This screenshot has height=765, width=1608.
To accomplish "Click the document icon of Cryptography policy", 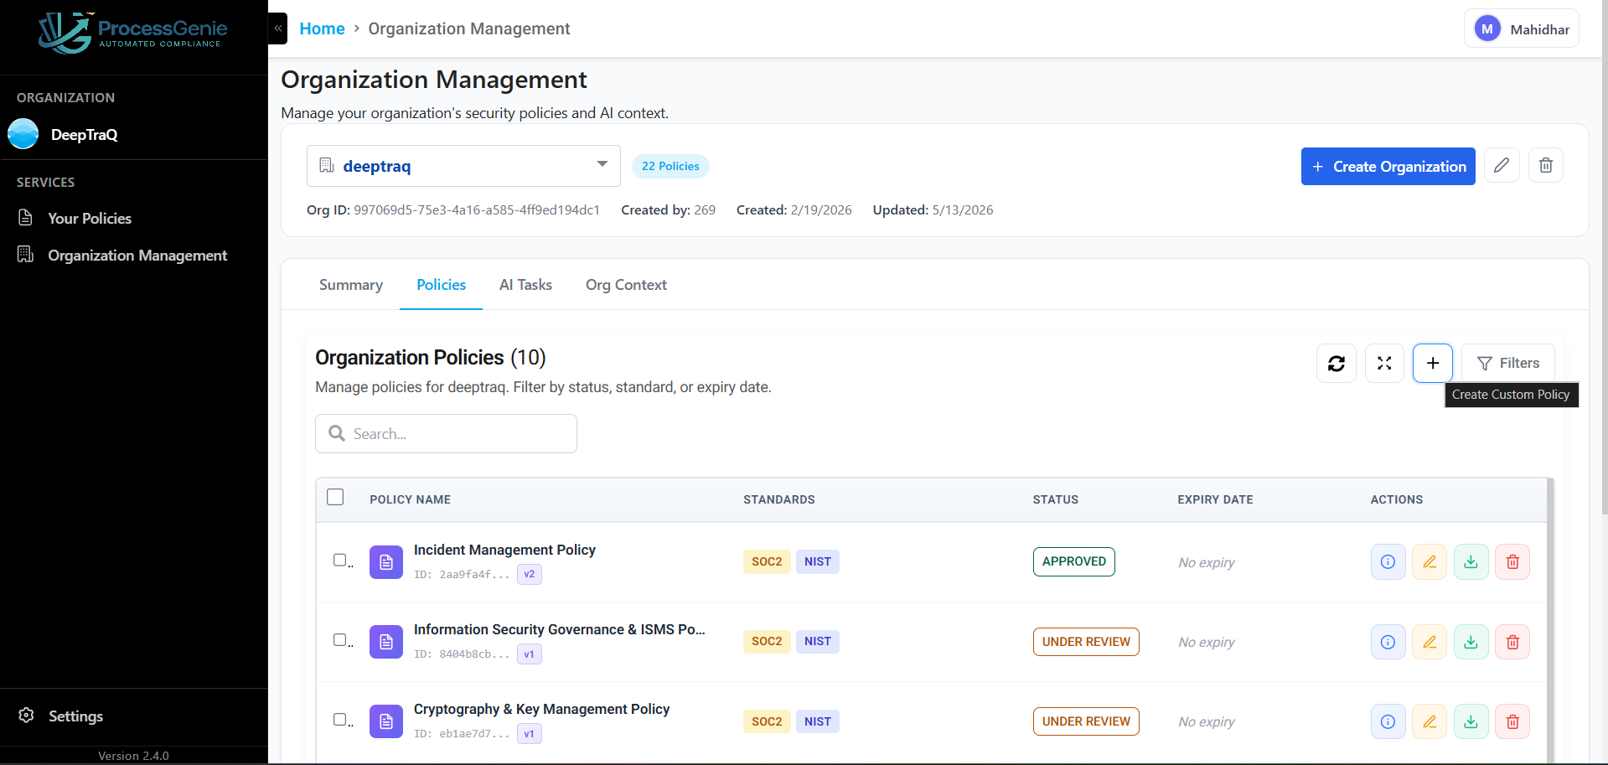I will tap(386, 721).
